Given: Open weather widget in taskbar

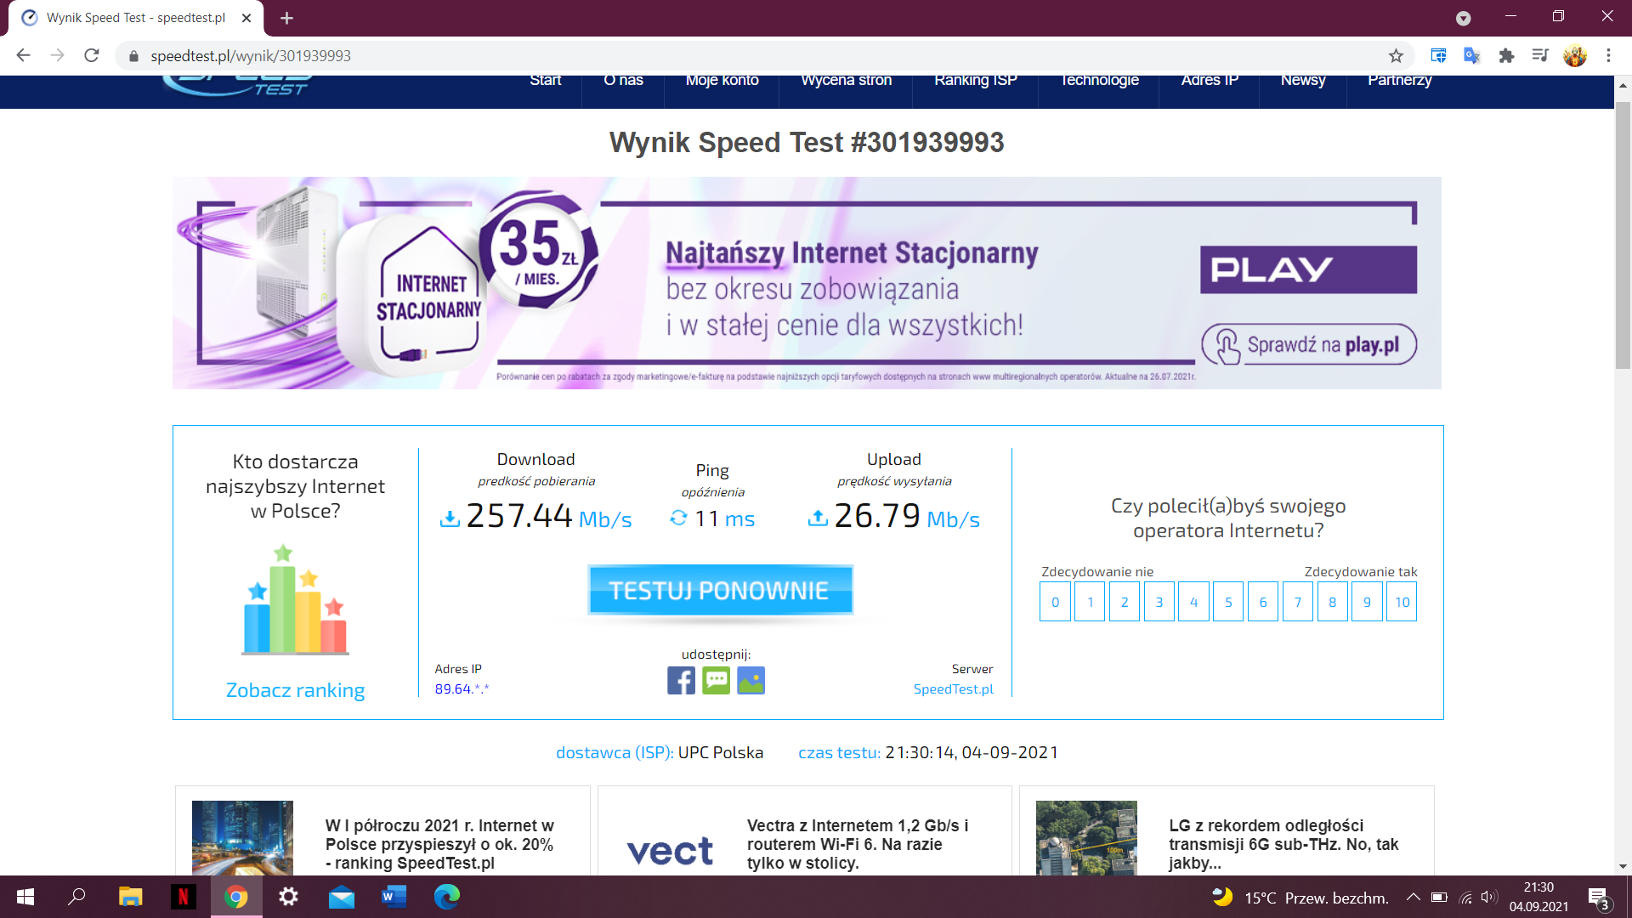Looking at the screenshot, I should coord(1300,898).
